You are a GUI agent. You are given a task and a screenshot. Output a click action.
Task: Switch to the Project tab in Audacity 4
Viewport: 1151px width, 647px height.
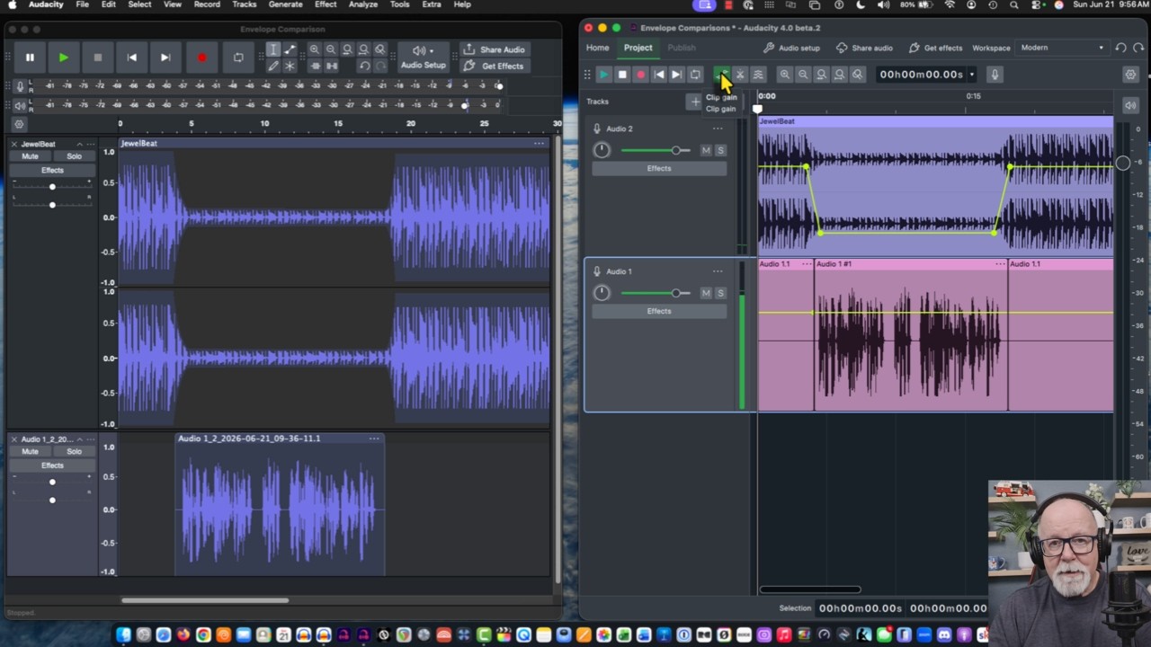pos(638,48)
